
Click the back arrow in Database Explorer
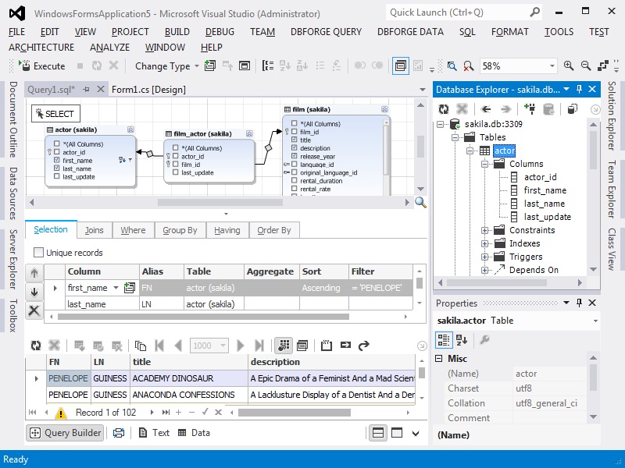point(485,109)
